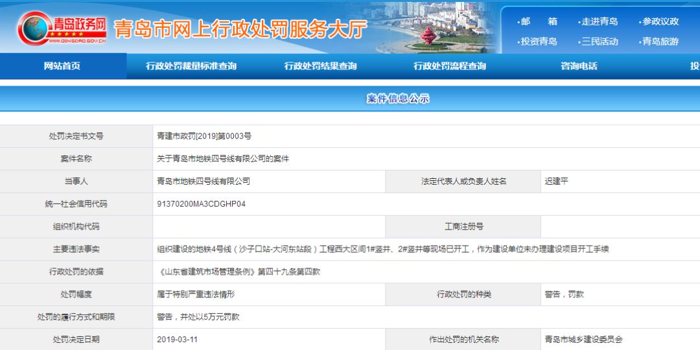700x350 pixels.
Task: Go to 行政处罚结果查询 page
Action: (321, 66)
